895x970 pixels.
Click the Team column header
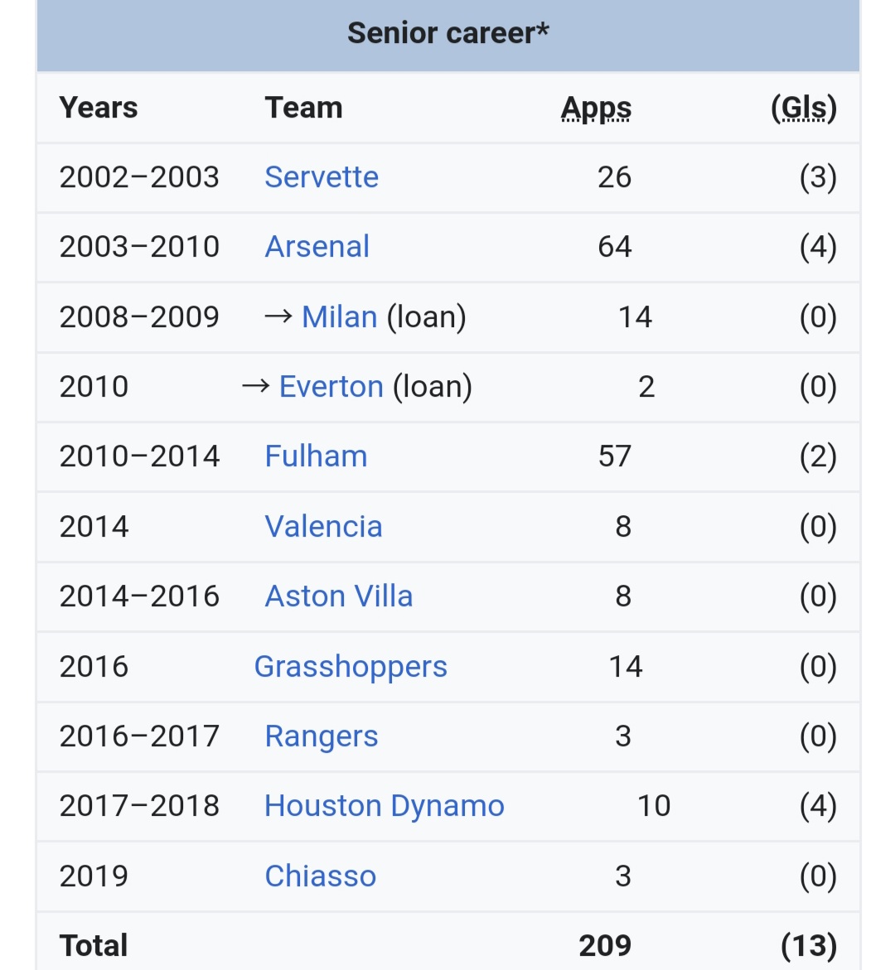click(x=303, y=109)
